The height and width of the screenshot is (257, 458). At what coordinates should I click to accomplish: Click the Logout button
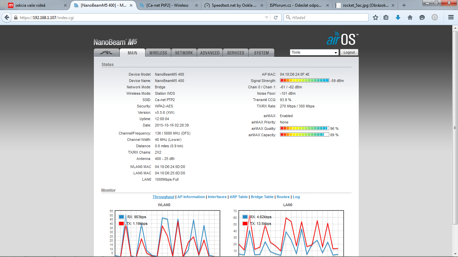[349, 52]
